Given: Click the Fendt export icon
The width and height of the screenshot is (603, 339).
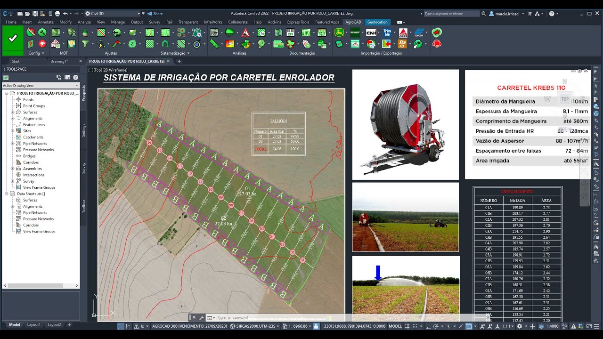Looking at the screenshot, I should click(355, 32).
